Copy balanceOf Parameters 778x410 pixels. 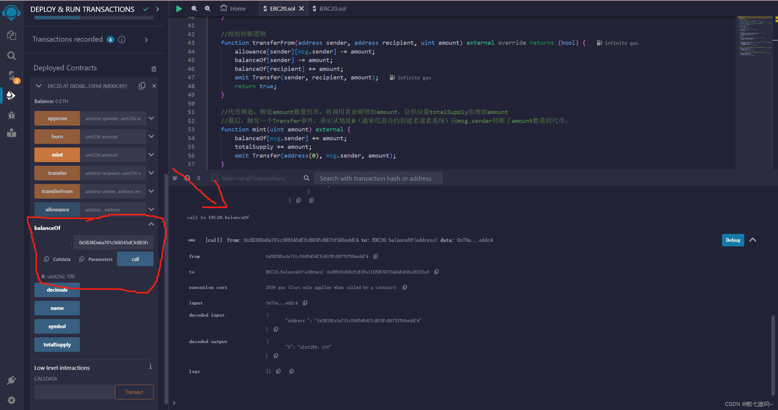pyautogui.click(x=96, y=259)
